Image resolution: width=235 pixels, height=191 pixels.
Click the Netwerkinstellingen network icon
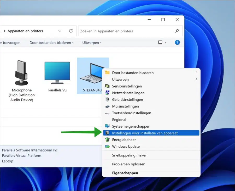coord(107,93)
